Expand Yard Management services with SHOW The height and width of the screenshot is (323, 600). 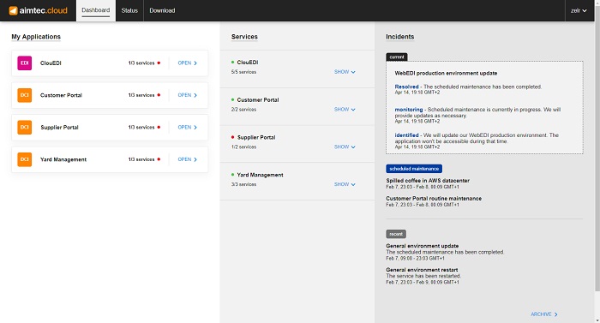345,184
